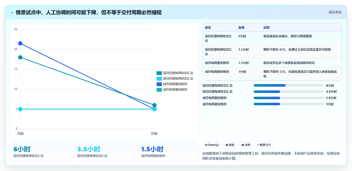Click the 25 y-axis tick label
Screen dimensions: 352x171
pyautogui.click(x=16, y=29)
